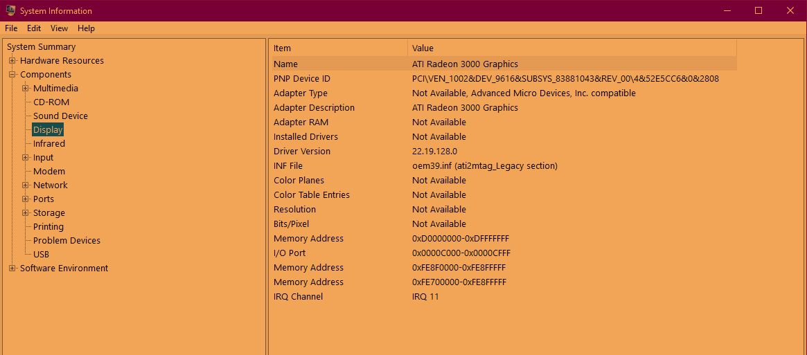Select the Display category
This screenshot has height=355, width=807.
click(x=48, y=129)
